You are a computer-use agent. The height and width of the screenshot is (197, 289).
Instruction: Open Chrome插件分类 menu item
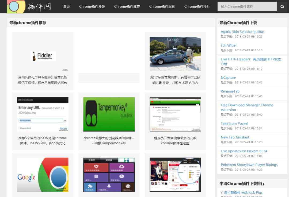[x=92, y=7]
